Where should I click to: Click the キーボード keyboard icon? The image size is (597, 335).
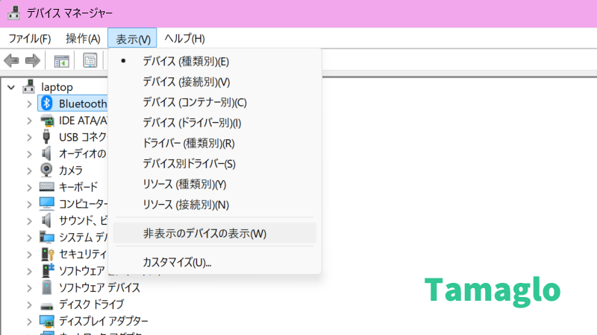click(47, 187)
